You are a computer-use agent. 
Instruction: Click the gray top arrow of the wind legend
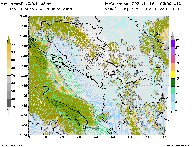(x=173, y=36)
